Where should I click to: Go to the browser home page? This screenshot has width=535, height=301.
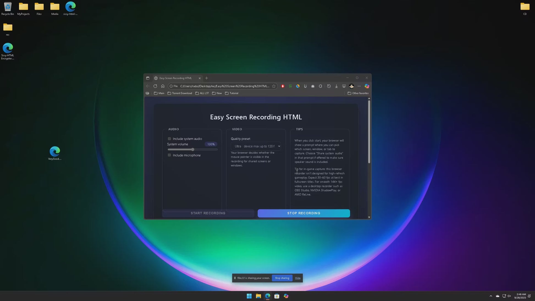click(163, 86)
